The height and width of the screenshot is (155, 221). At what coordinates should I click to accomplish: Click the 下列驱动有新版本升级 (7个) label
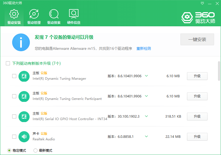tap(36, 63)
